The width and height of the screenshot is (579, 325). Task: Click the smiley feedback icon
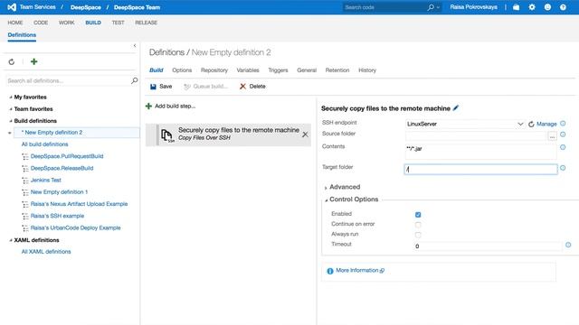pyautogui.click(x=547, y=7)
